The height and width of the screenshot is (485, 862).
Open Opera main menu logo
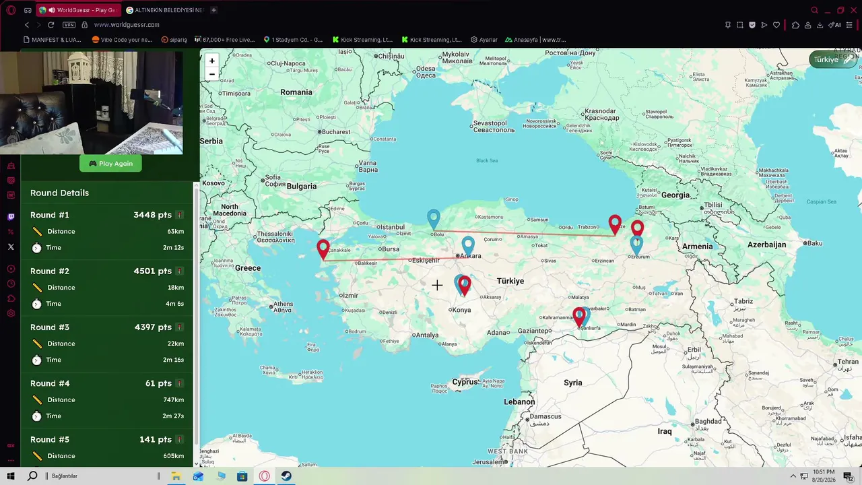[11, 10]
